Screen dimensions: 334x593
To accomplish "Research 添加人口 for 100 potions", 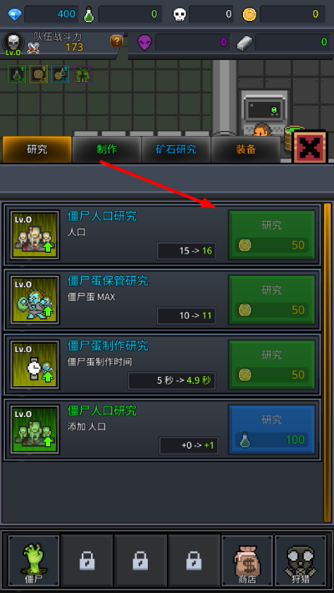I will [x=271, y=430].
